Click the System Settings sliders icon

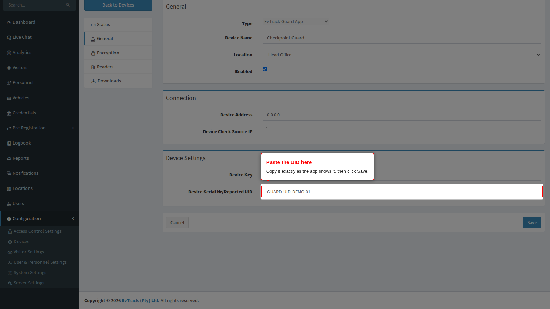click(10, 273)
